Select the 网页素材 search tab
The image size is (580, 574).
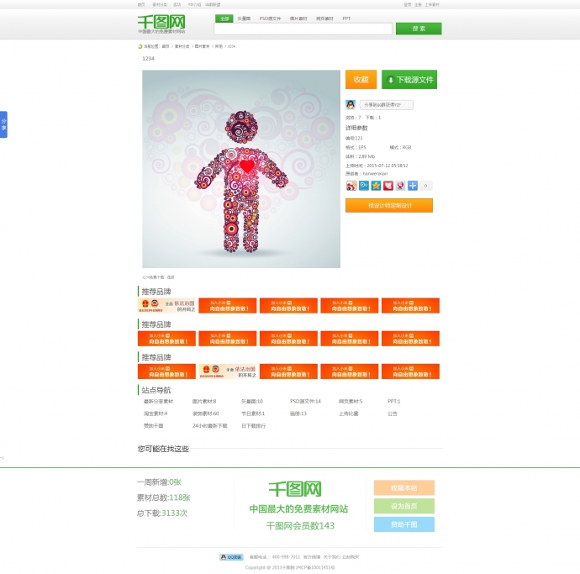(324, 18)
